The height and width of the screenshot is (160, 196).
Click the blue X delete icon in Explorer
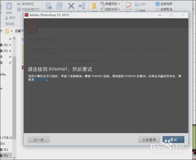(x=71, y=6)
